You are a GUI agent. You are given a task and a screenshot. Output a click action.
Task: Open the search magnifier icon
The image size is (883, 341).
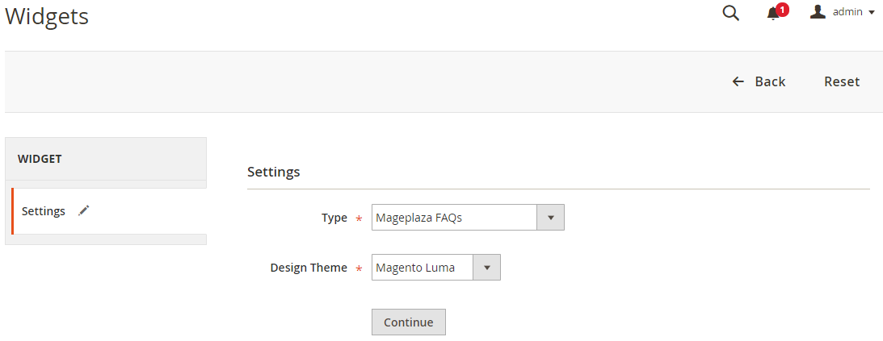pos(730,13)
